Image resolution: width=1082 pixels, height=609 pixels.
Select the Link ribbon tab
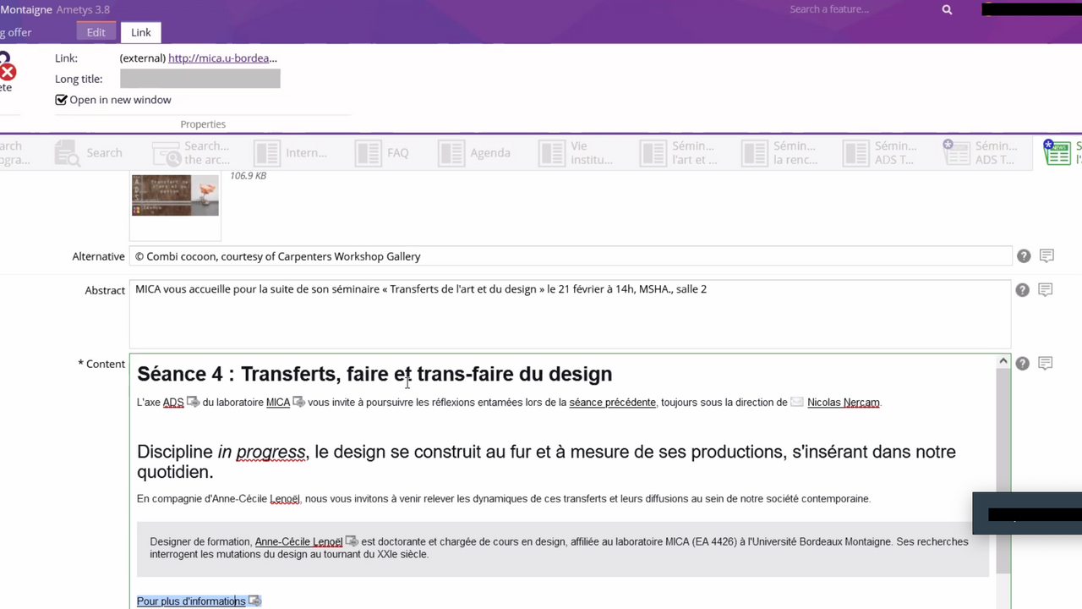click(141, 32)
